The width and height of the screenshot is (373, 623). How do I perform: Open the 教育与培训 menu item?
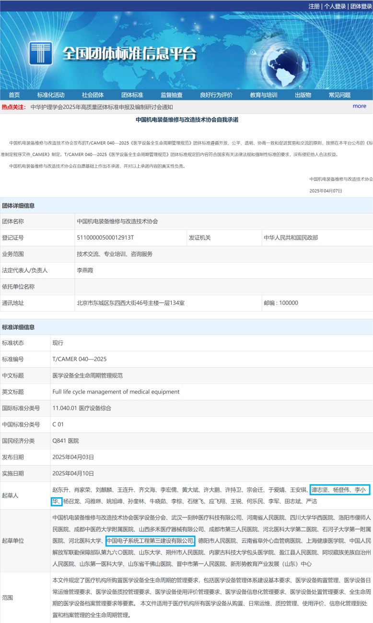click(264, 95)
